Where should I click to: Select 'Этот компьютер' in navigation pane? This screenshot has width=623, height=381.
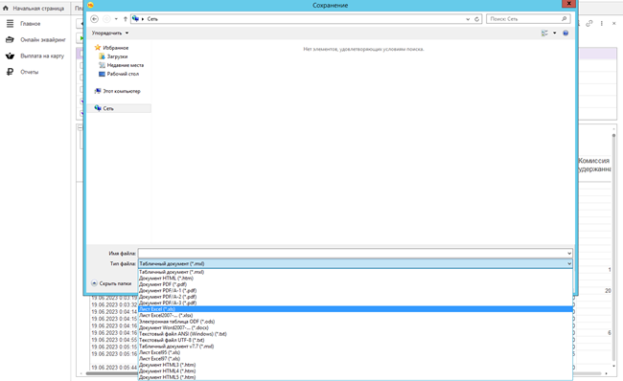pos(121,91)
